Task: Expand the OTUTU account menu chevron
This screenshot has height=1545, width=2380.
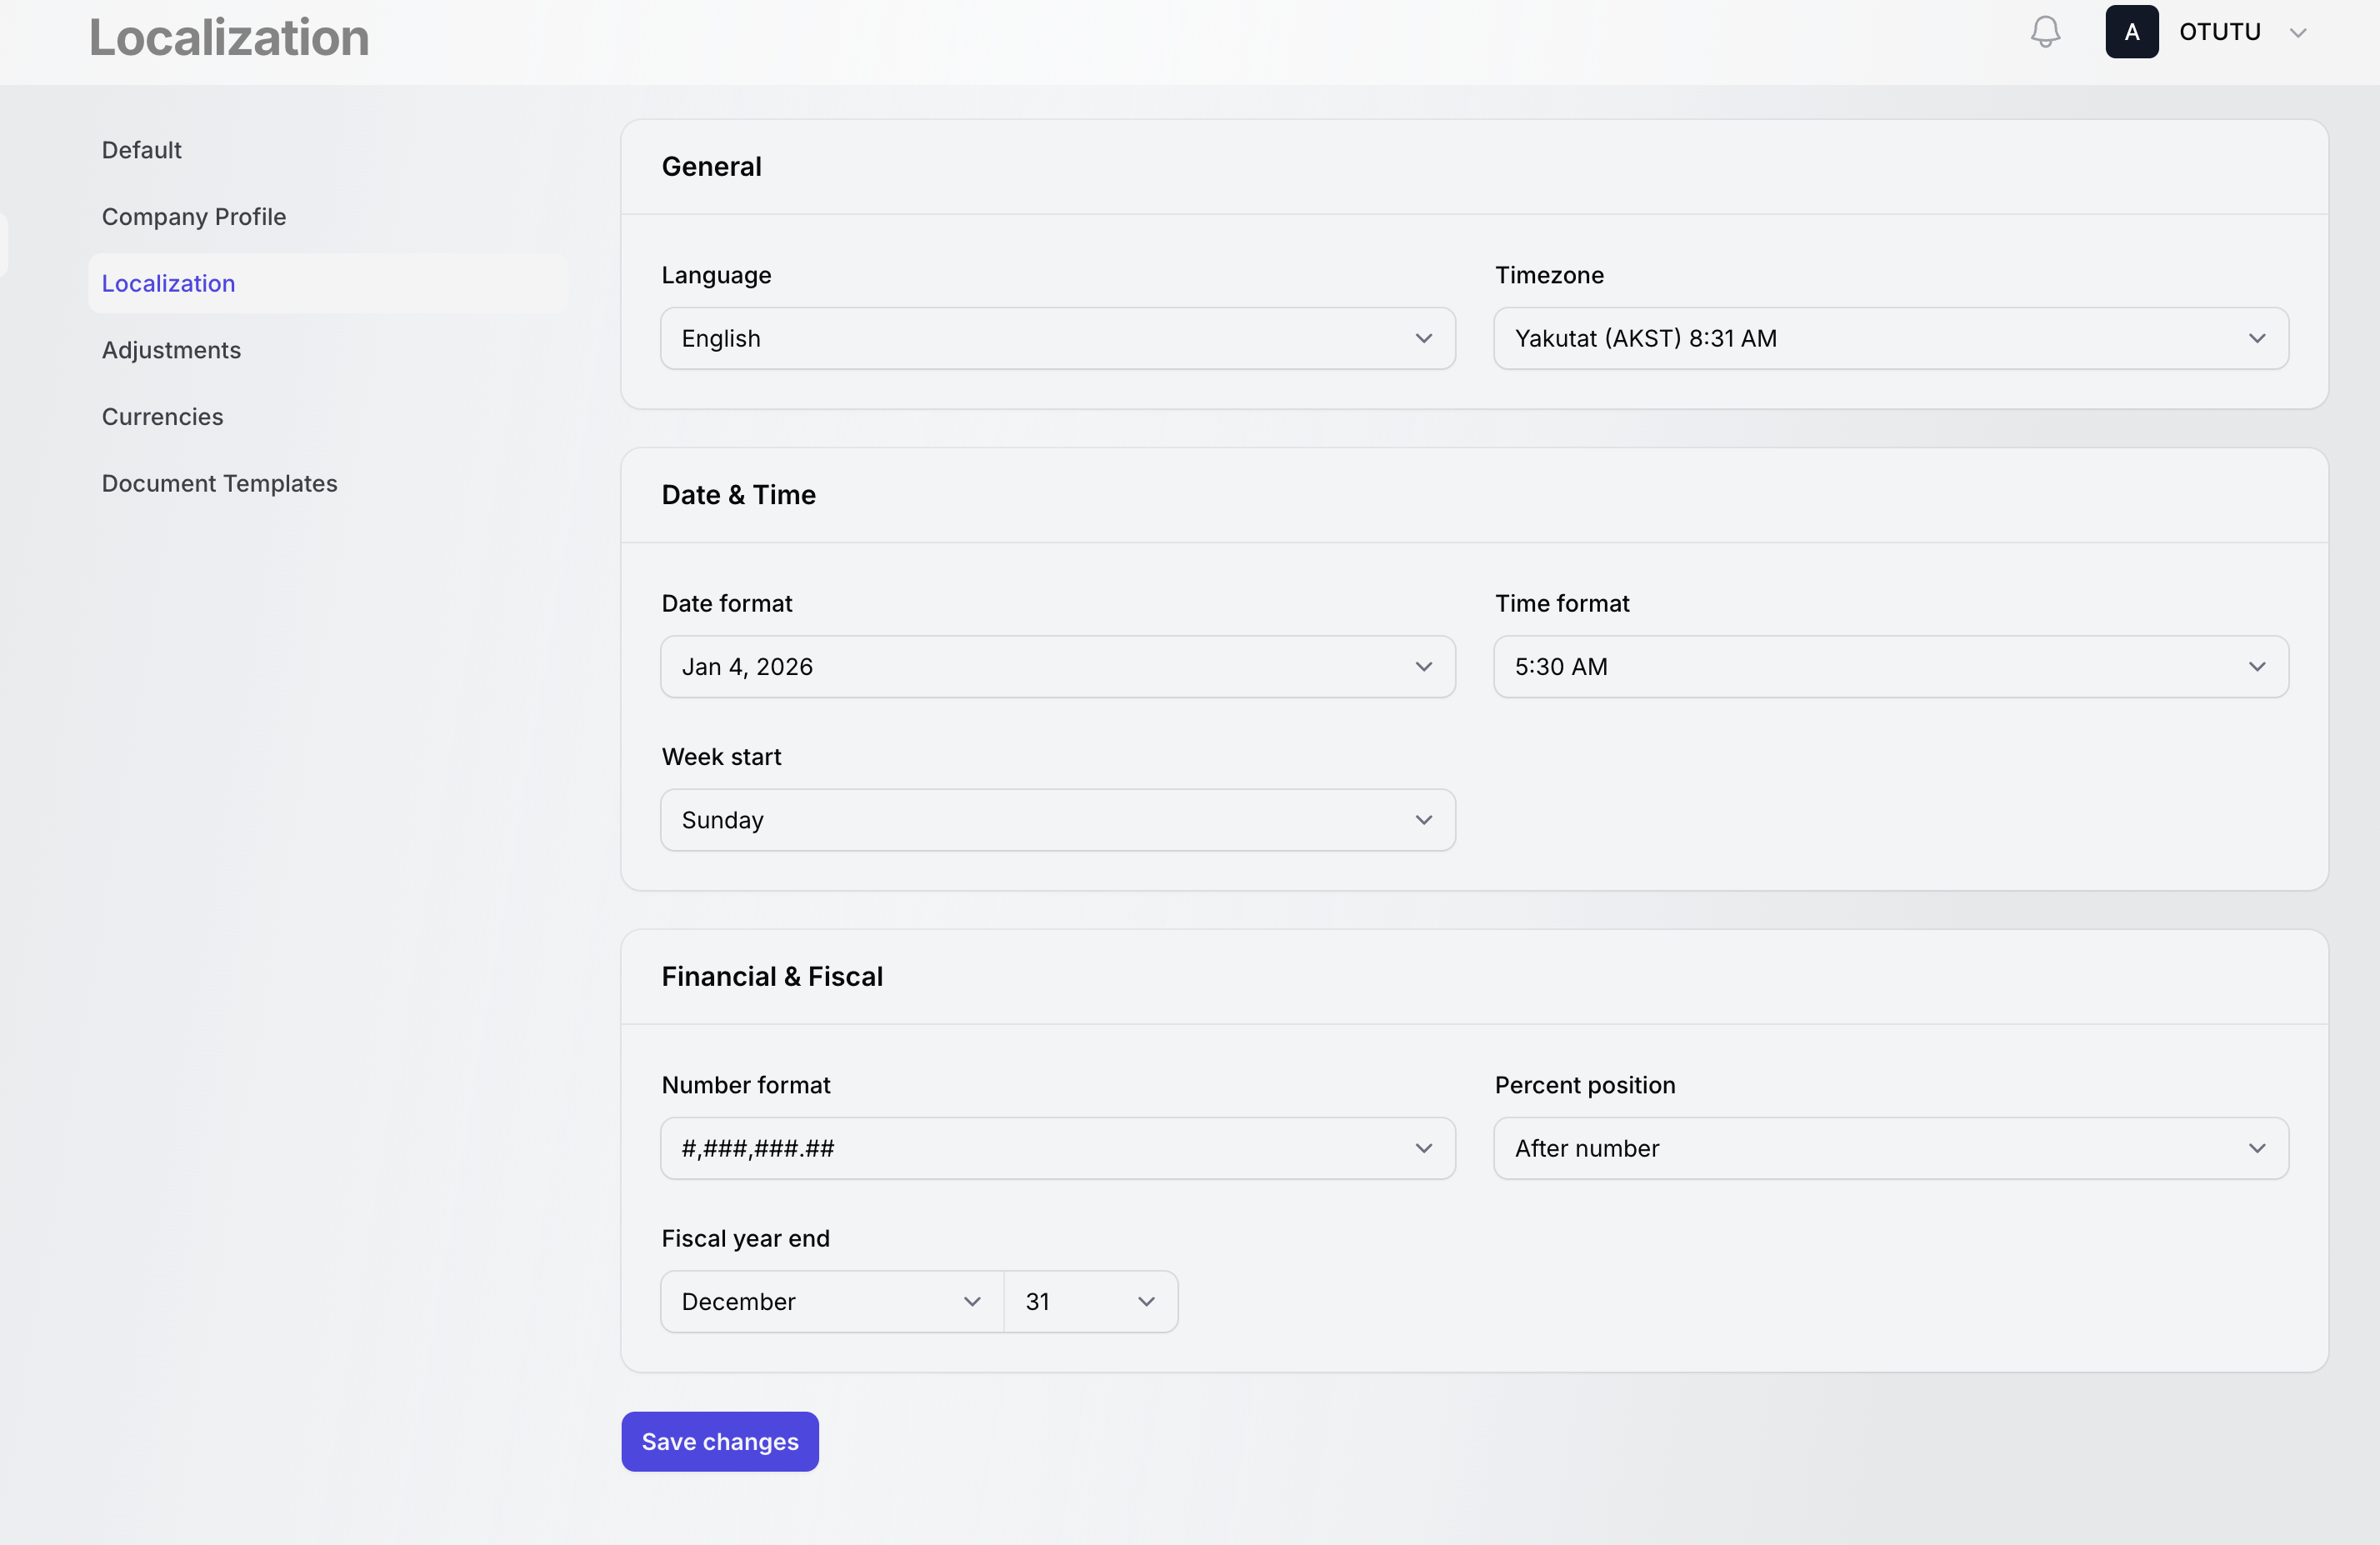Action: click(x=2298, y=33)
